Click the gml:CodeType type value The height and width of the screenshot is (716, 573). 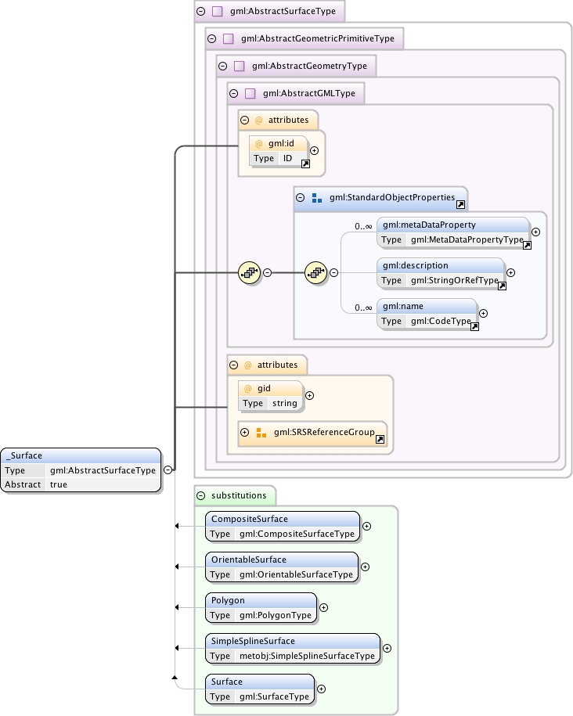point(441,321)
